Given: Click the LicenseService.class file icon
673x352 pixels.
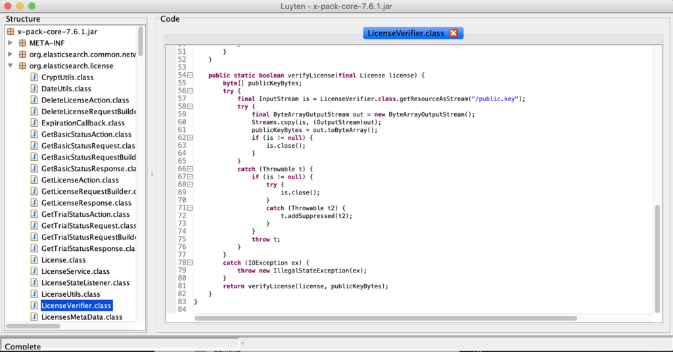Looking at the screenshot, I should pyautogui.click(x=34, y=271).
